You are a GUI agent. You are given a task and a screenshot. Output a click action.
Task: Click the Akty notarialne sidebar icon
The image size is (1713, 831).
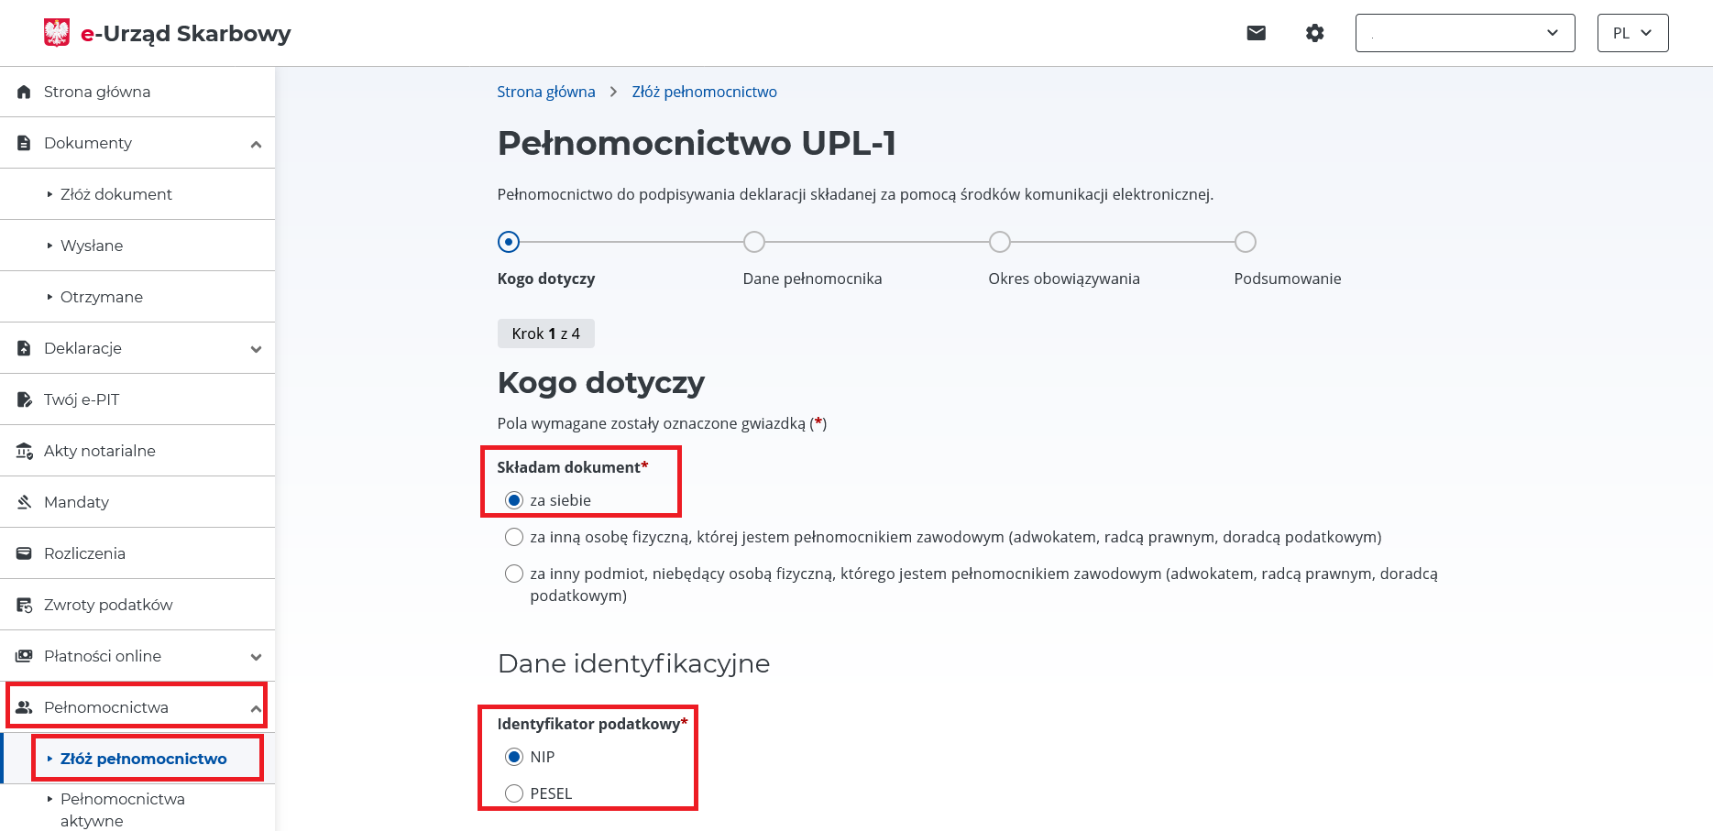tap(25, 451)
